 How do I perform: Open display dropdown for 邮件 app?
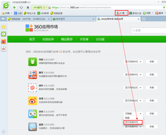click(133, 88)
